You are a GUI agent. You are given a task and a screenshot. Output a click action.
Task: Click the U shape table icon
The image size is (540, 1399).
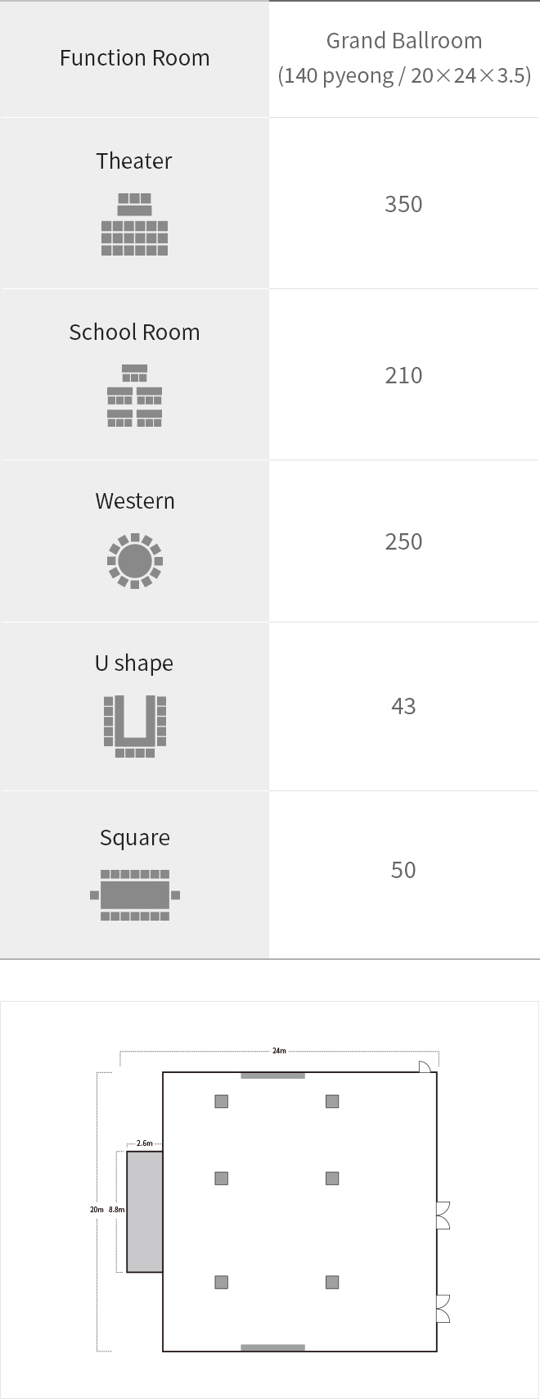click(135, 727)
